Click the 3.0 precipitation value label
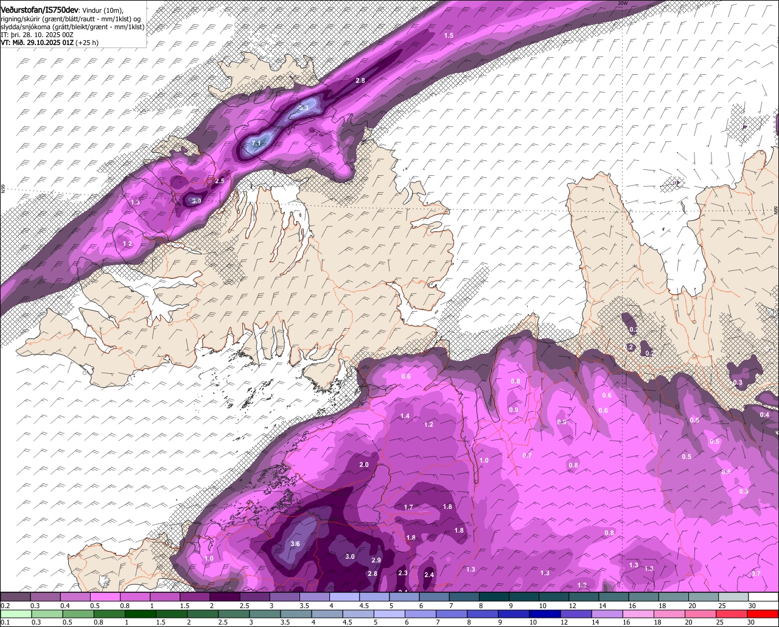 pos(350,556)
